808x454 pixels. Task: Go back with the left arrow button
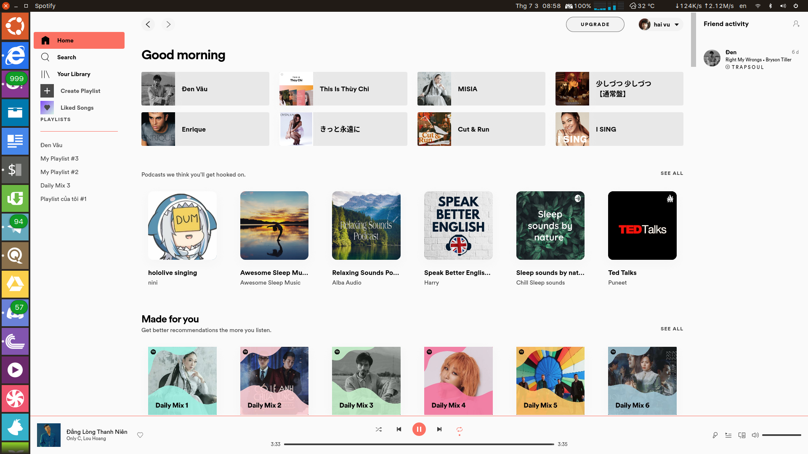[148, 24]
